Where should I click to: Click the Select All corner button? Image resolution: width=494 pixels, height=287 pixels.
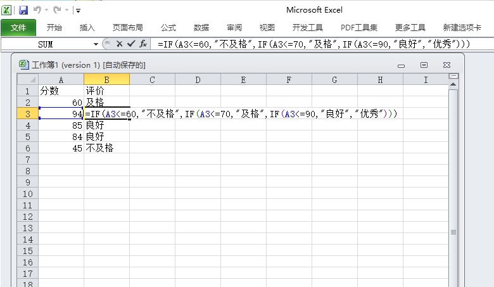point(28,79)
